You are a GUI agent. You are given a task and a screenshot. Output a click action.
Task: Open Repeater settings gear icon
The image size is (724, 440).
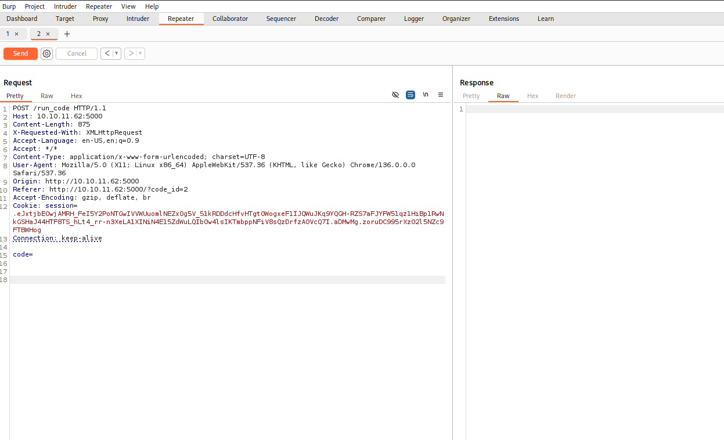[47, 53]
